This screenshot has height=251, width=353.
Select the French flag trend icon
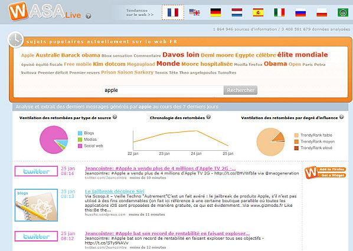pos(173,12)
